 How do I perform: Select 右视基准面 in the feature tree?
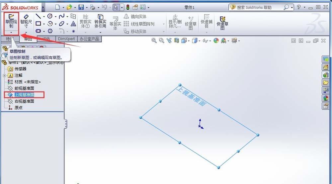pos(24,101)
